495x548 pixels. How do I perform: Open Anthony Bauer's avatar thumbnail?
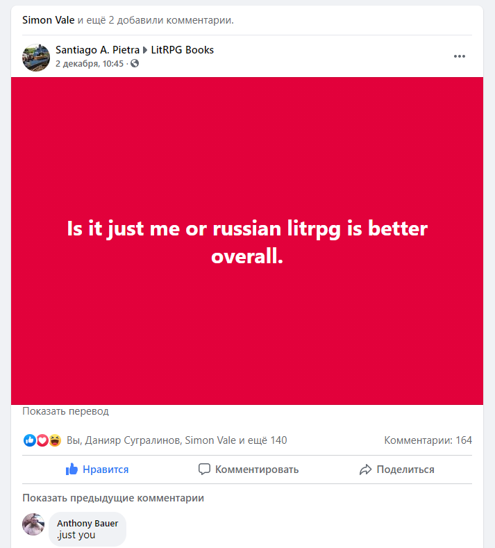click(33, 524)
